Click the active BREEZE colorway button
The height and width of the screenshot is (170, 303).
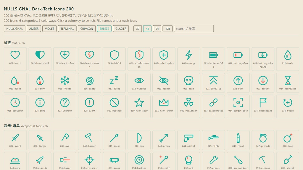click(x=104, y=29)
